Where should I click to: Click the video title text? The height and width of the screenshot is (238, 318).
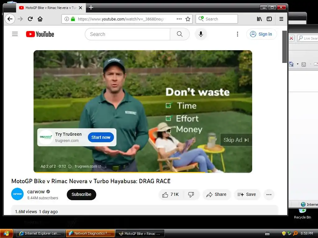pos(91,181)
